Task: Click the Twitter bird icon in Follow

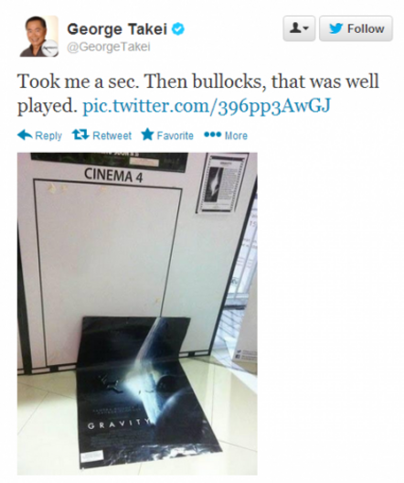Action: point(336,28)
